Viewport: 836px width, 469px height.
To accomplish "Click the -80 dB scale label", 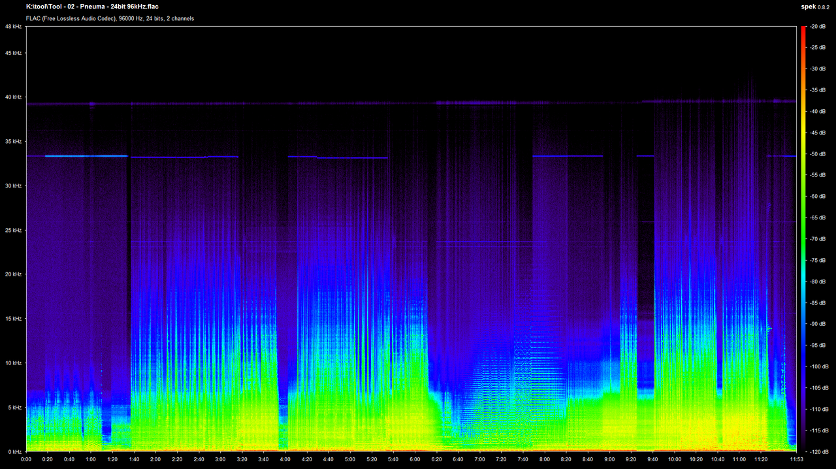I will click(x=819, y=282).
